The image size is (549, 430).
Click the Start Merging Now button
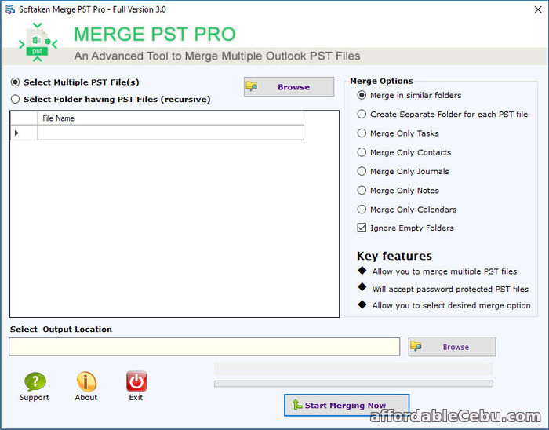point(347,406)
